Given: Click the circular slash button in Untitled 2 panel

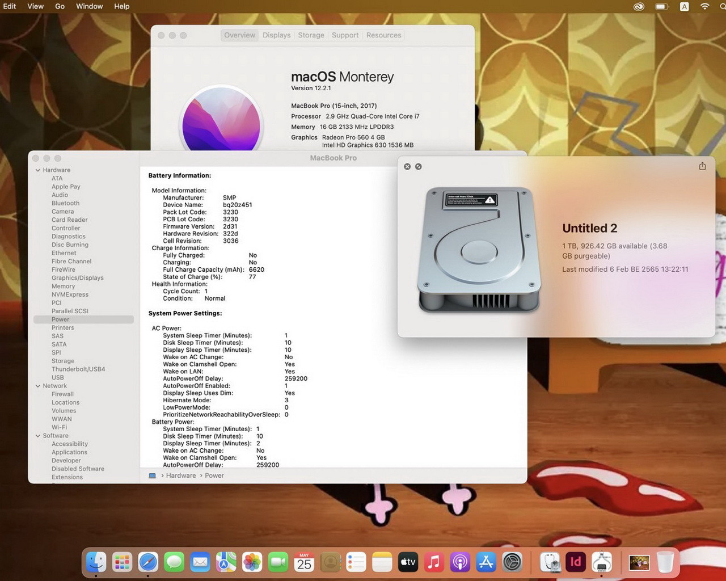Looking at the screenshot, I should (x=419, y=166).
